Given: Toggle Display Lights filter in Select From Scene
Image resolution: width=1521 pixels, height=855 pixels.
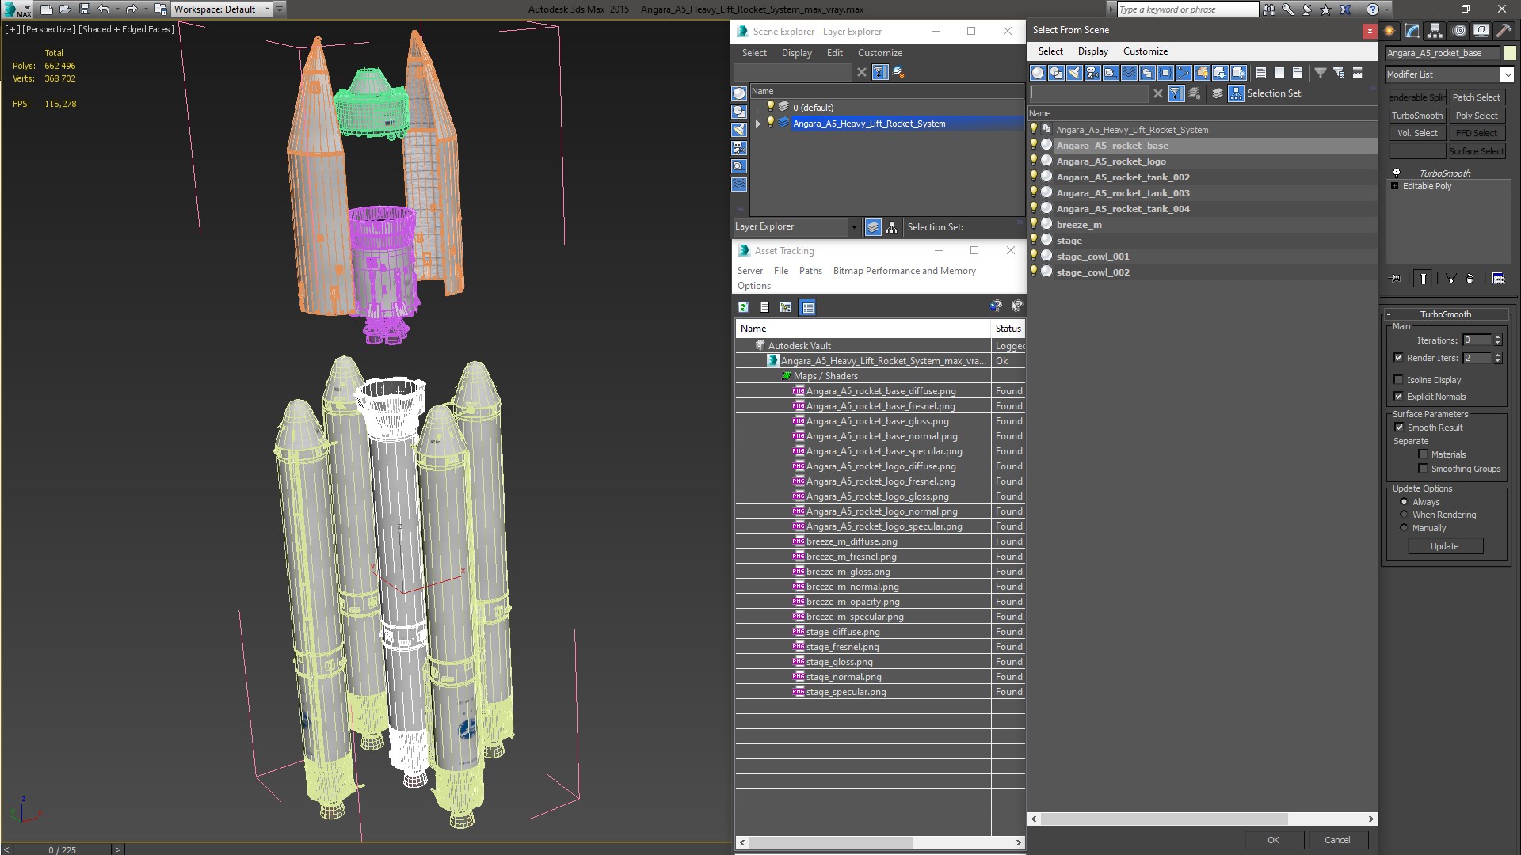Looking at the screenshot, I should tap(1074, 73).
